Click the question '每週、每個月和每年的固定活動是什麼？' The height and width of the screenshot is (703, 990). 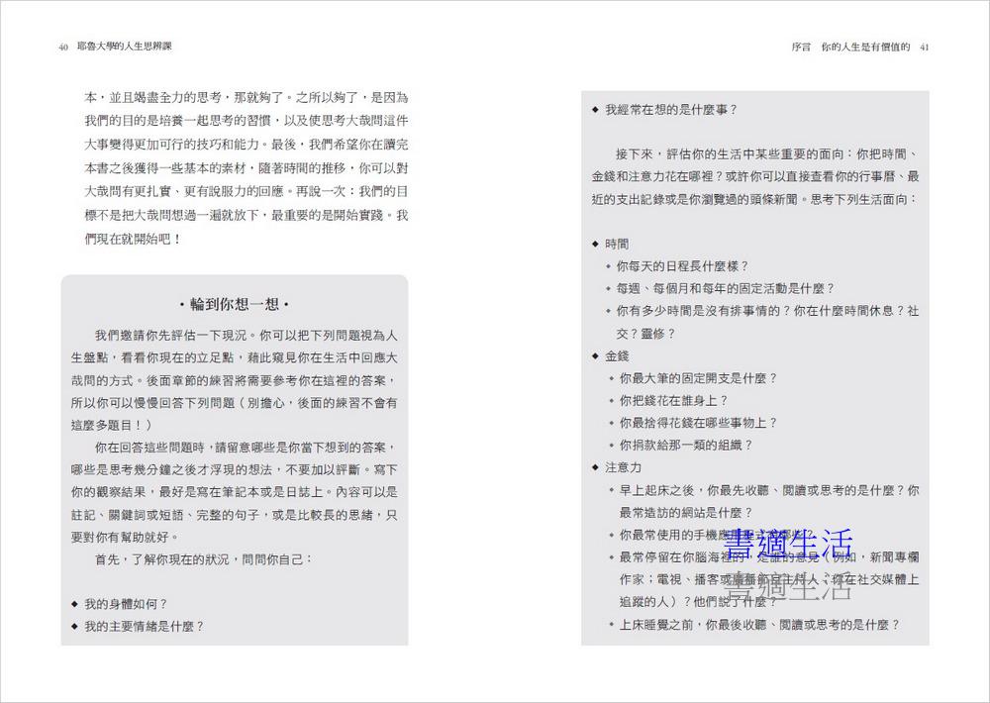point(726,289)
